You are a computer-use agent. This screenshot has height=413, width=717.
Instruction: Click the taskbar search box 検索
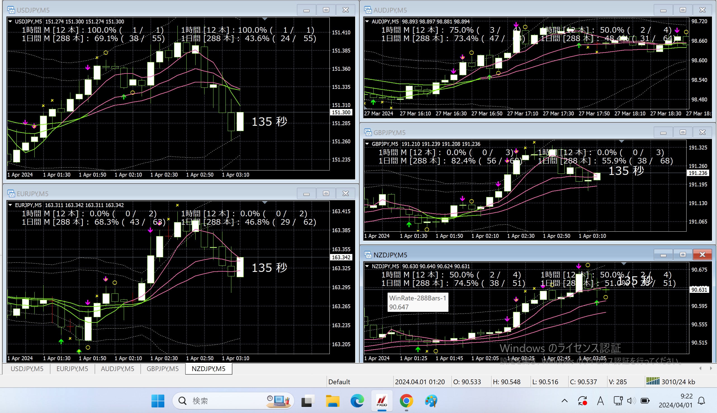coord(233,401)
